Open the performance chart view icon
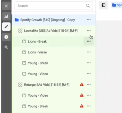122x113 pixels. click(x=6, y=16)
